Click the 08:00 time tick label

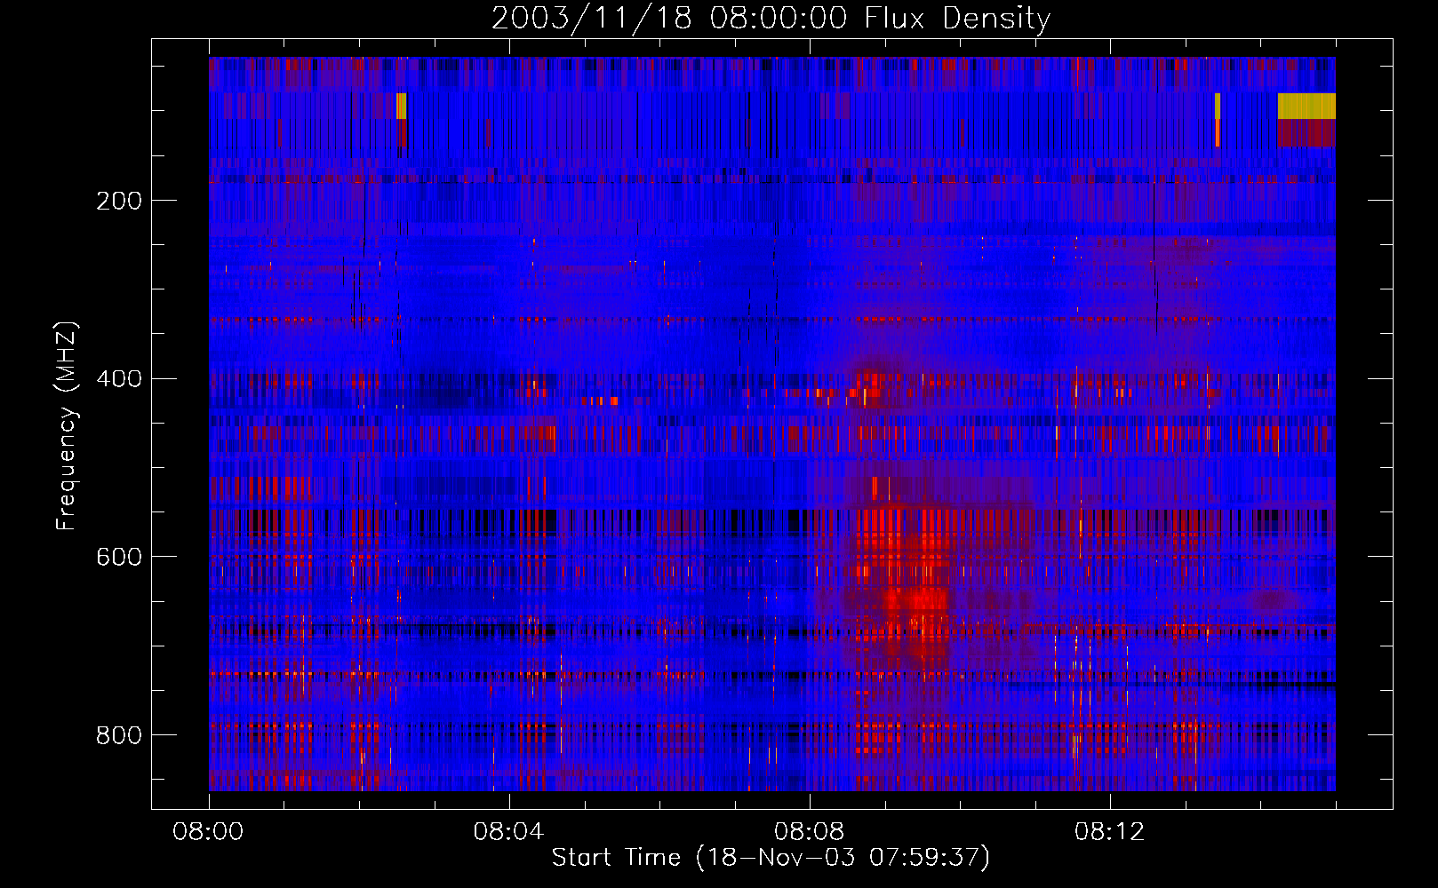click(208, 832)
